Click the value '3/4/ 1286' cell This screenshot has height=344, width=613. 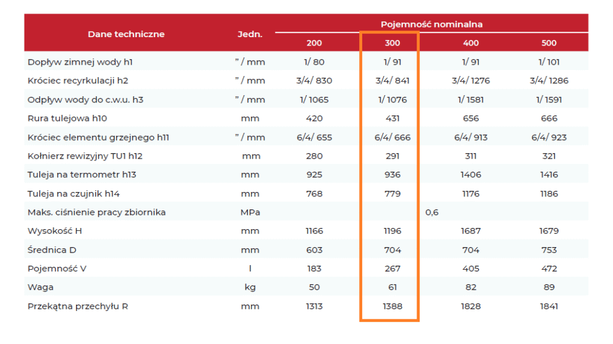549,81
